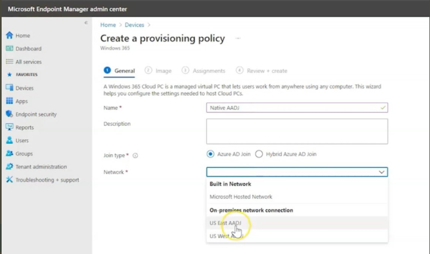Switch to the Assignments step tab
The image size is (430, 254).
[x=203, y=71]
